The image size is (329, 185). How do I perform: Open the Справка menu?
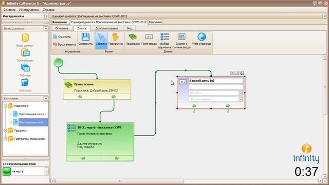coord(48,10)
